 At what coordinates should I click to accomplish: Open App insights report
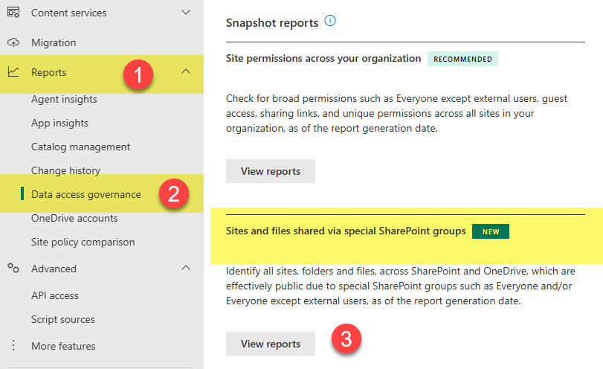pyautogui.click(x=59, y=123)
